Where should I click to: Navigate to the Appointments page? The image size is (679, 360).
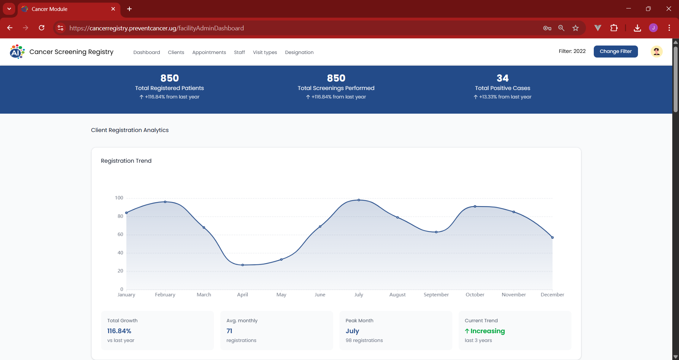tap(209, 52)
